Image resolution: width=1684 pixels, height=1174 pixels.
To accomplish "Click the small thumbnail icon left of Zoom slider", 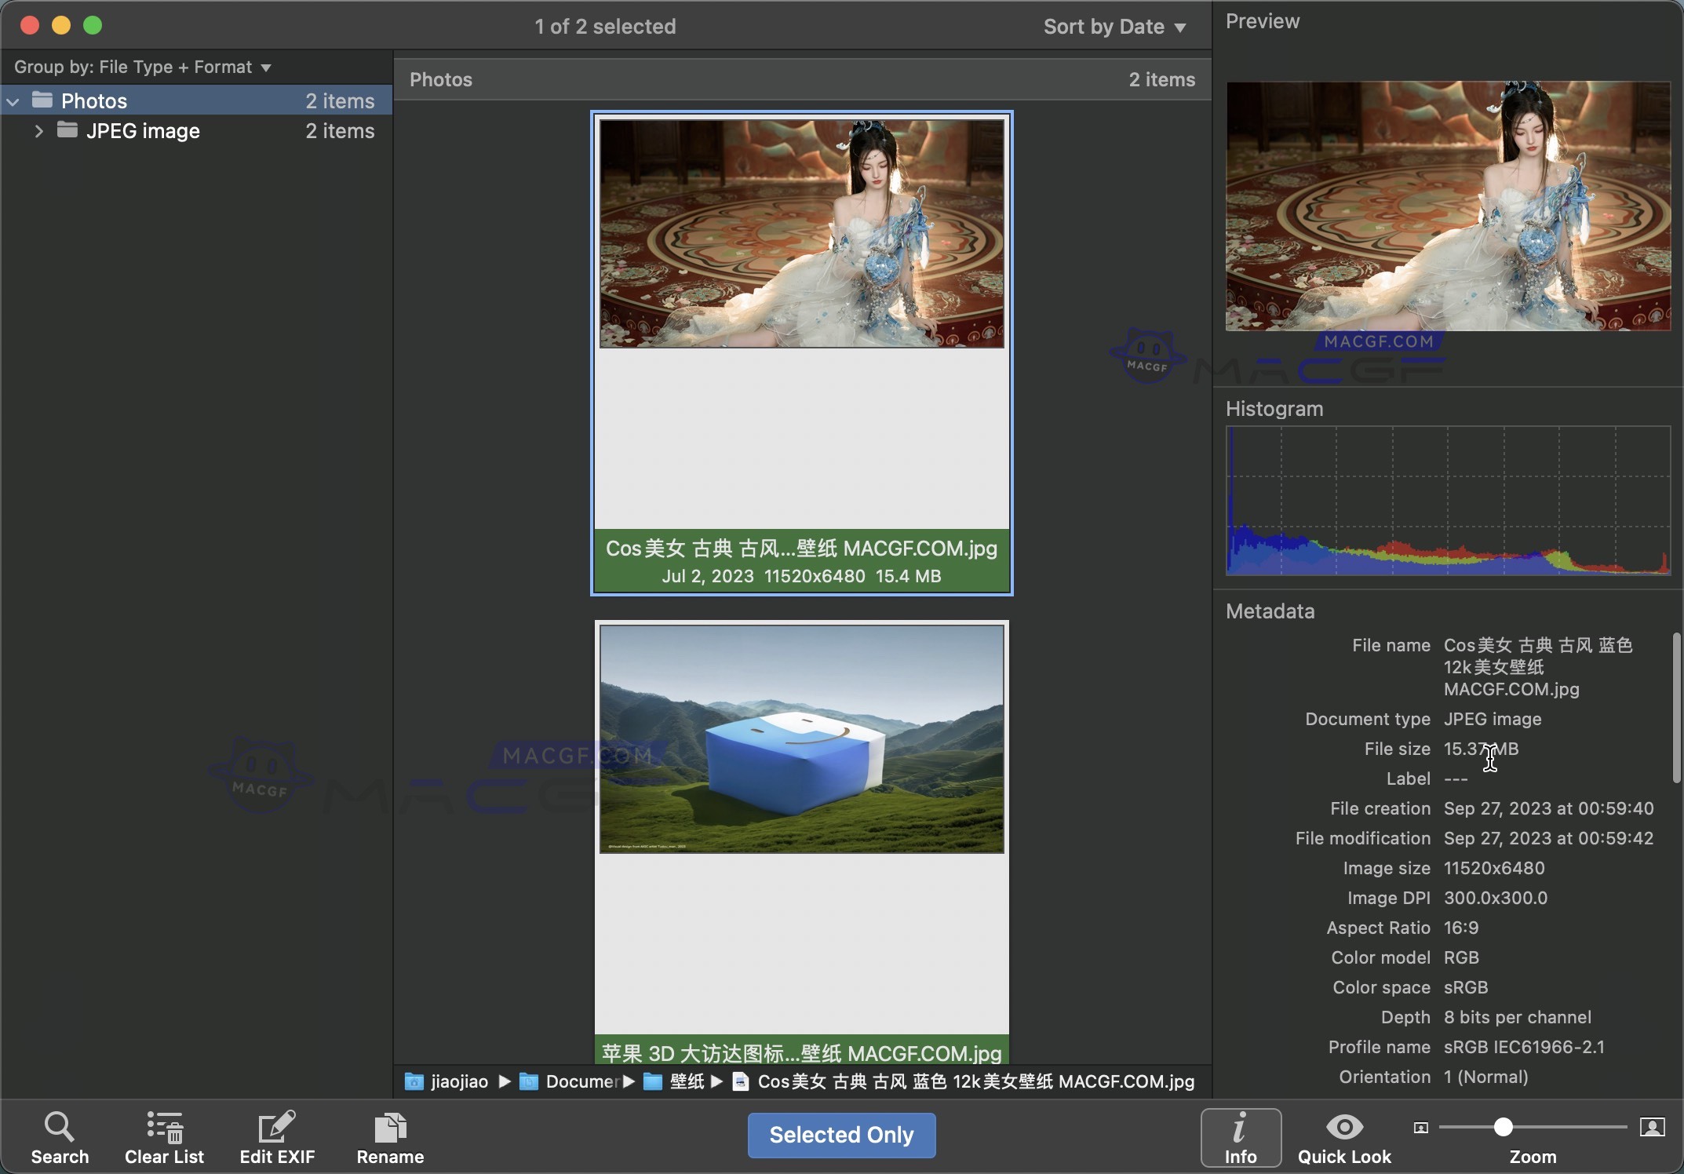I will 1420,1128.
